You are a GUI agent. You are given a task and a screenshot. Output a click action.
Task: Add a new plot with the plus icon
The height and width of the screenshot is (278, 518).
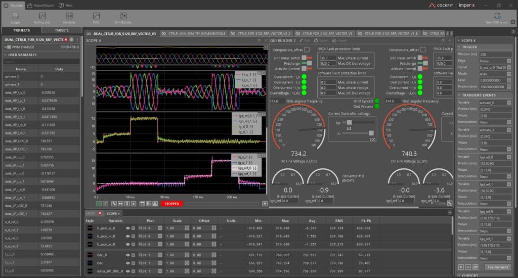tap(265, 203)
